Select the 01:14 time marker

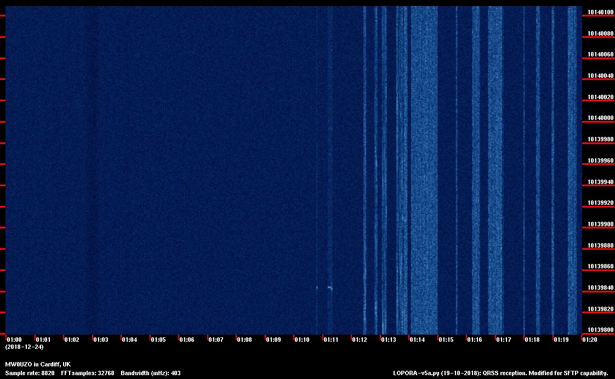[417, 340]
